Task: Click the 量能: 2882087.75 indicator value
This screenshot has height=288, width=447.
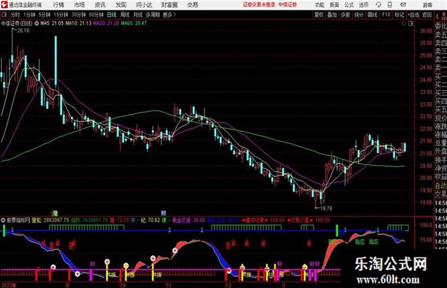Action: point(51,220)
